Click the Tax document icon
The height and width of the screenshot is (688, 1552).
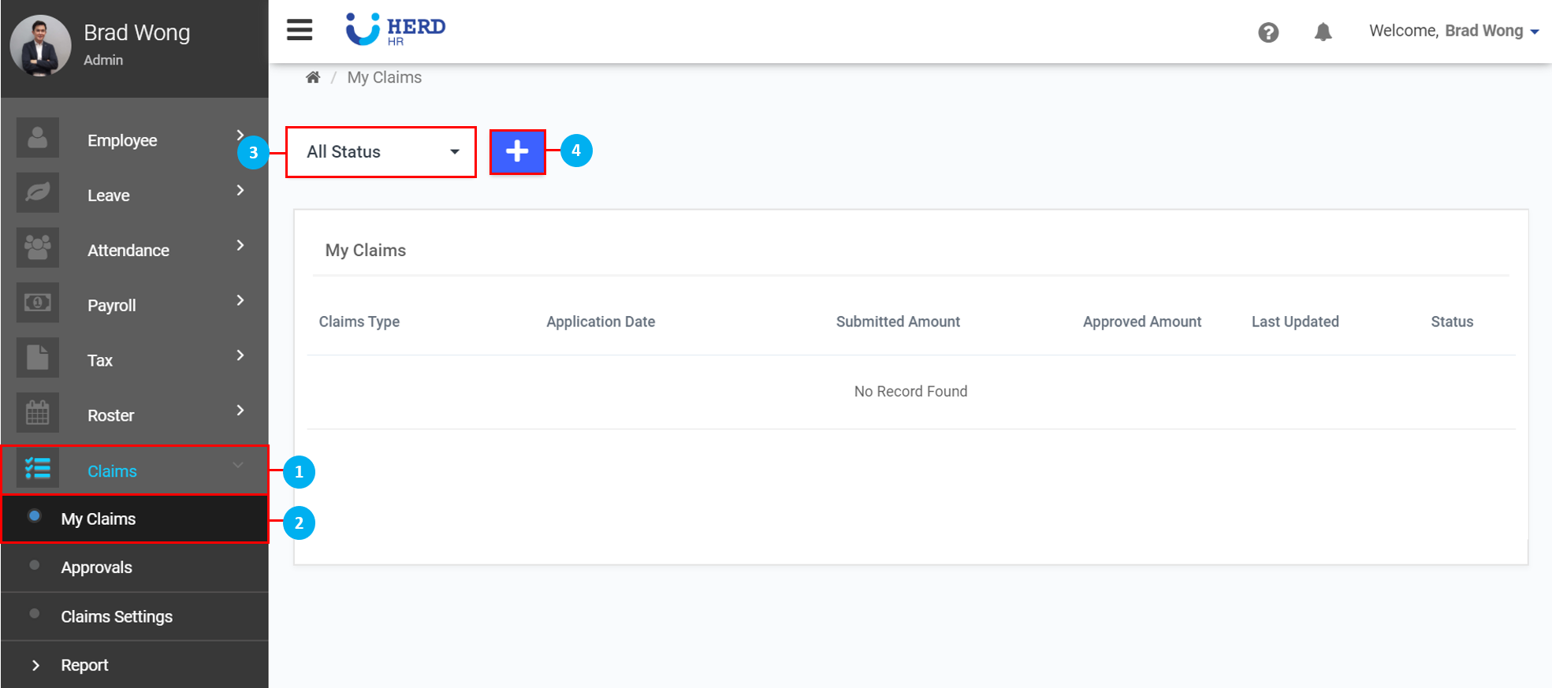tap(38, 358)
